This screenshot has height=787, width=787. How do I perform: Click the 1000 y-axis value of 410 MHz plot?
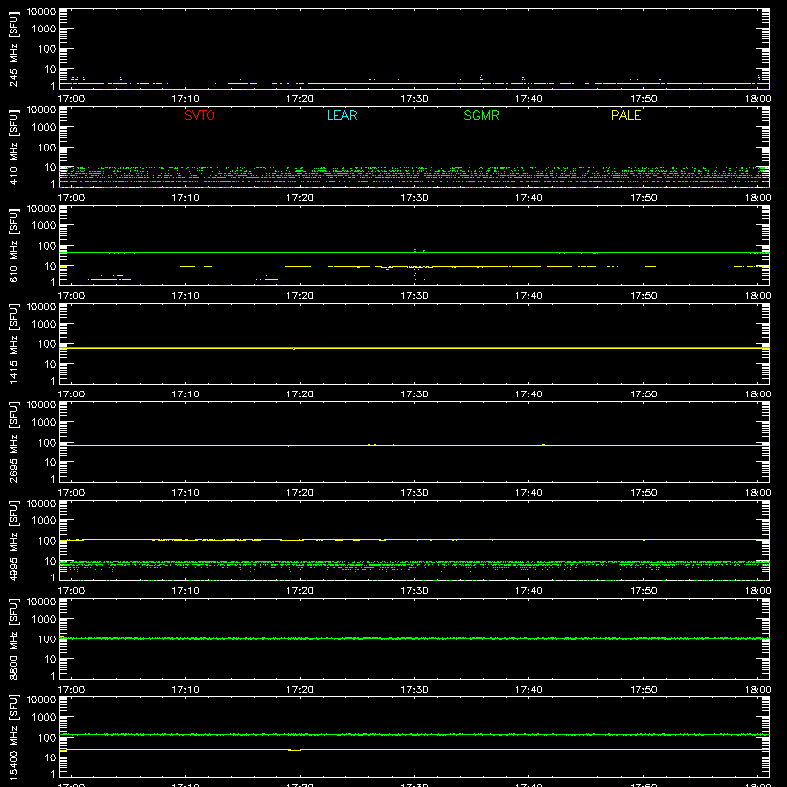pyautogui.click(x=44, y=128)
